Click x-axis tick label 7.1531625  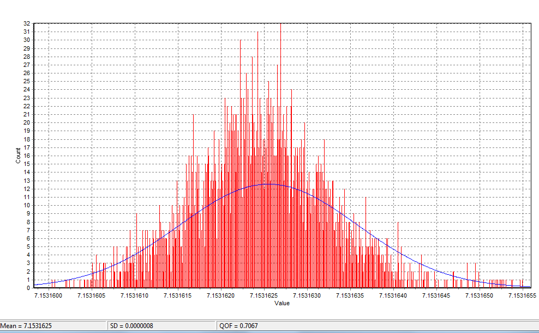[x=263, y=295]
